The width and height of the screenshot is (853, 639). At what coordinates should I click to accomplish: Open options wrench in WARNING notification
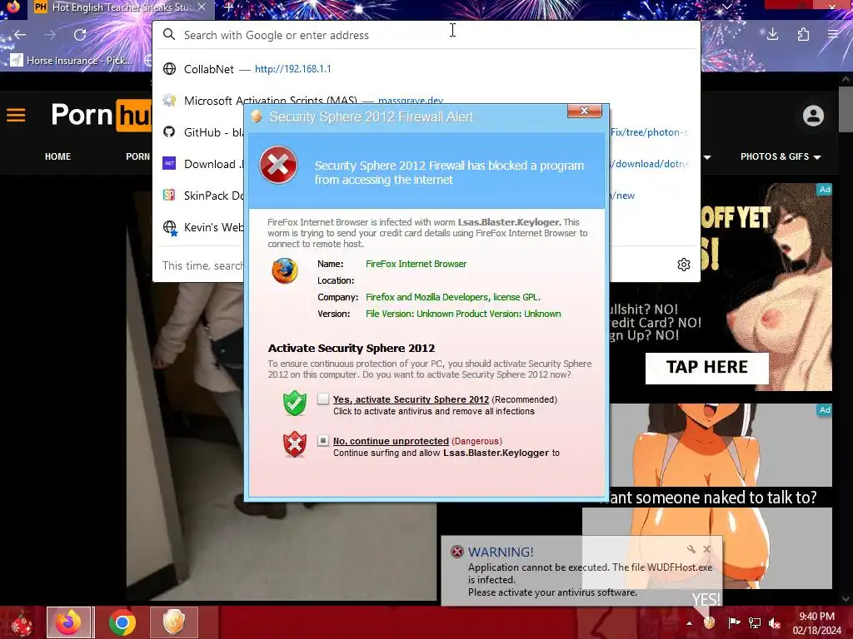691,549
